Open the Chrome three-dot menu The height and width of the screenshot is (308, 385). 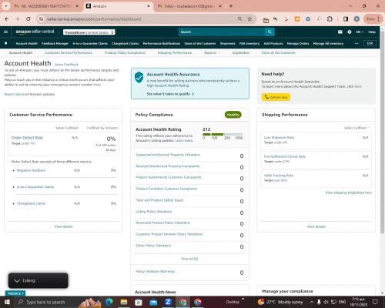tap(379, 19)
